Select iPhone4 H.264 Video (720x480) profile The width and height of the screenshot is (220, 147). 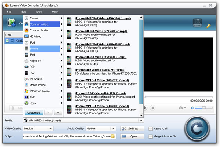pyautogui.click(x=101, y=31)
